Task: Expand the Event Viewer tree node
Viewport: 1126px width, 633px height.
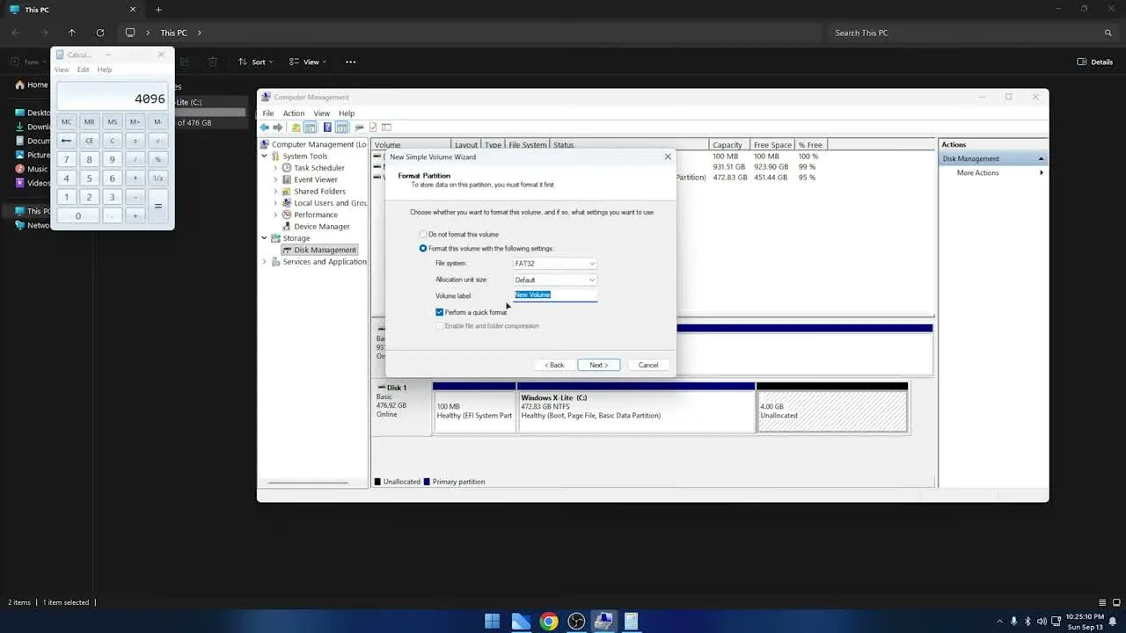Action: [x=275, y=179]
